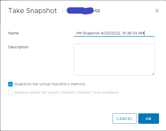Click the "(Needs VMware Tools installed)" note

pos(90,93)
